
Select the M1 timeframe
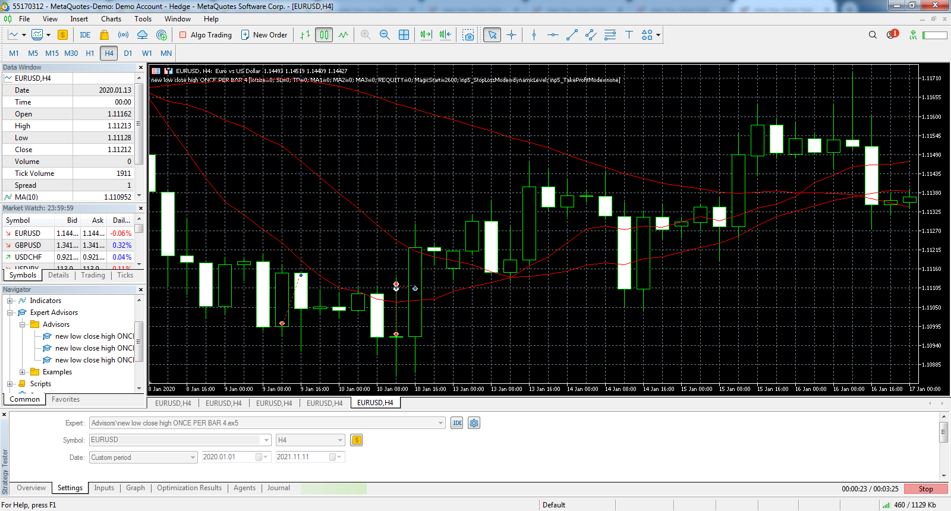coord(14,53)
